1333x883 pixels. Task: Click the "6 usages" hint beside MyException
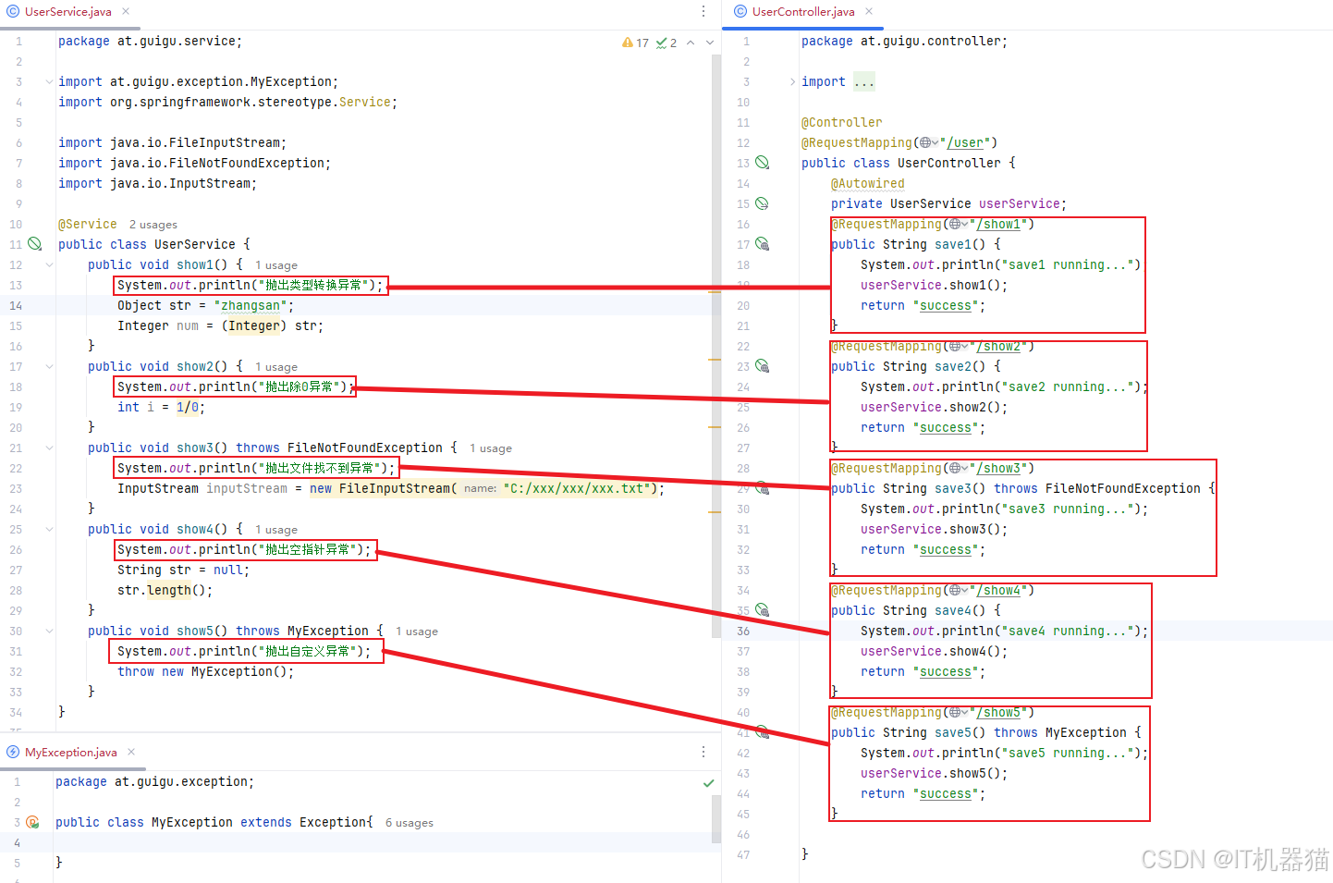(x=409, y=823)
